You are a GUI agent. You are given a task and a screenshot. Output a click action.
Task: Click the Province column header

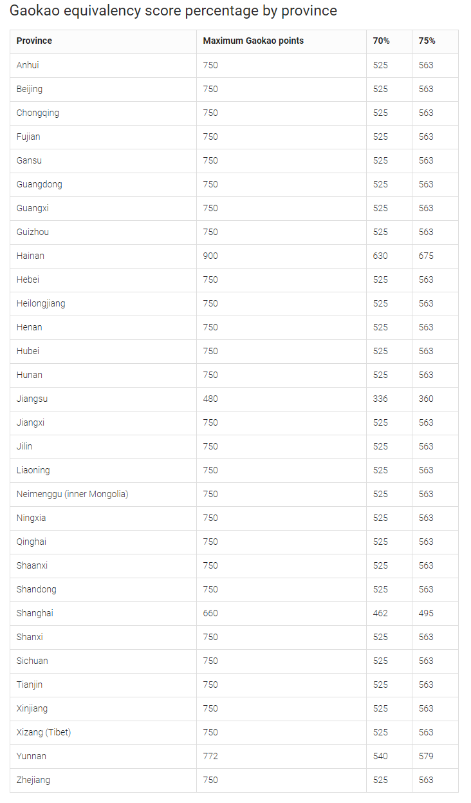(34, 41)
